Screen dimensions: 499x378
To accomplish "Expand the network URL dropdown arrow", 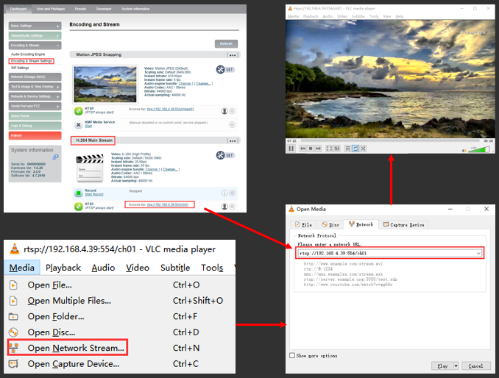I will [x=478, y=254].
